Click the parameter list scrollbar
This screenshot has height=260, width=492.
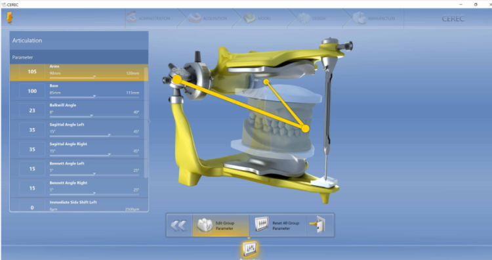tap(146, 123)
